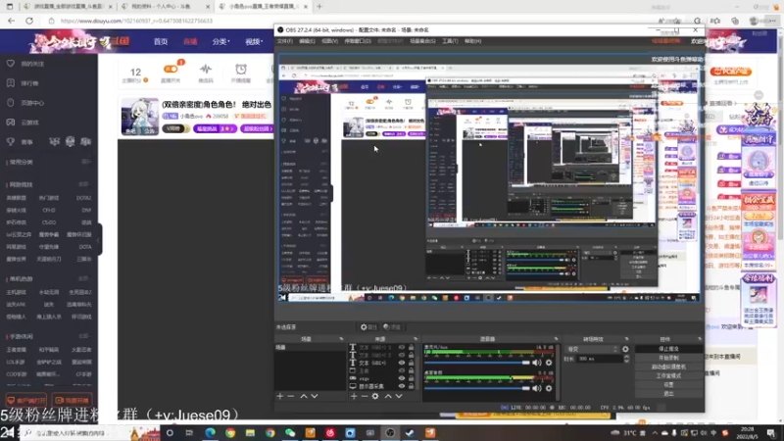Expand the 场景 panel dock menu arrow
The image size is (784, 441).
pos(341,339)
